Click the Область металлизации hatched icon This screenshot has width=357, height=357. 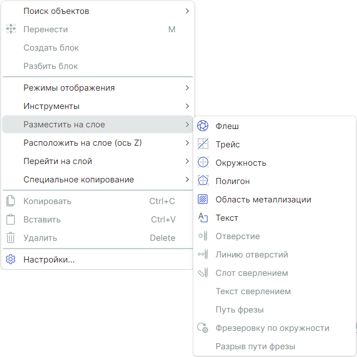click(x=203, y=200)
